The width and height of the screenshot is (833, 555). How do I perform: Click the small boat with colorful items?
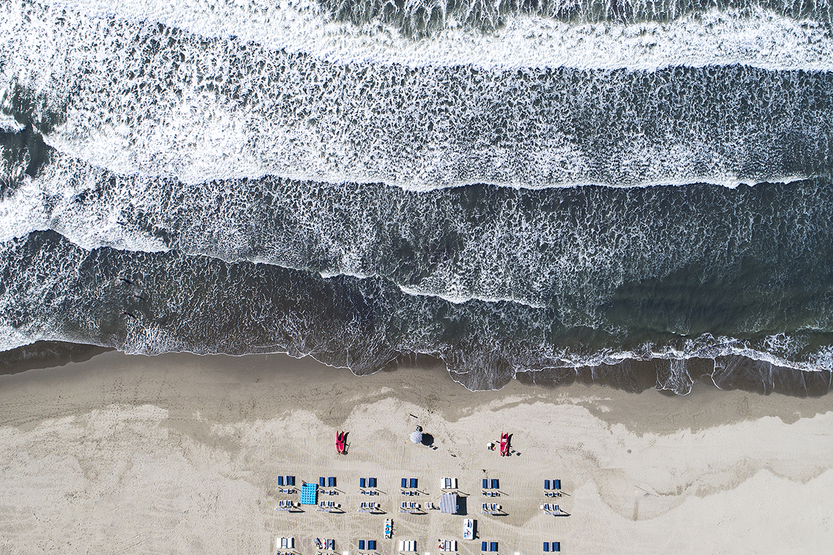click(x=388, y=528)
